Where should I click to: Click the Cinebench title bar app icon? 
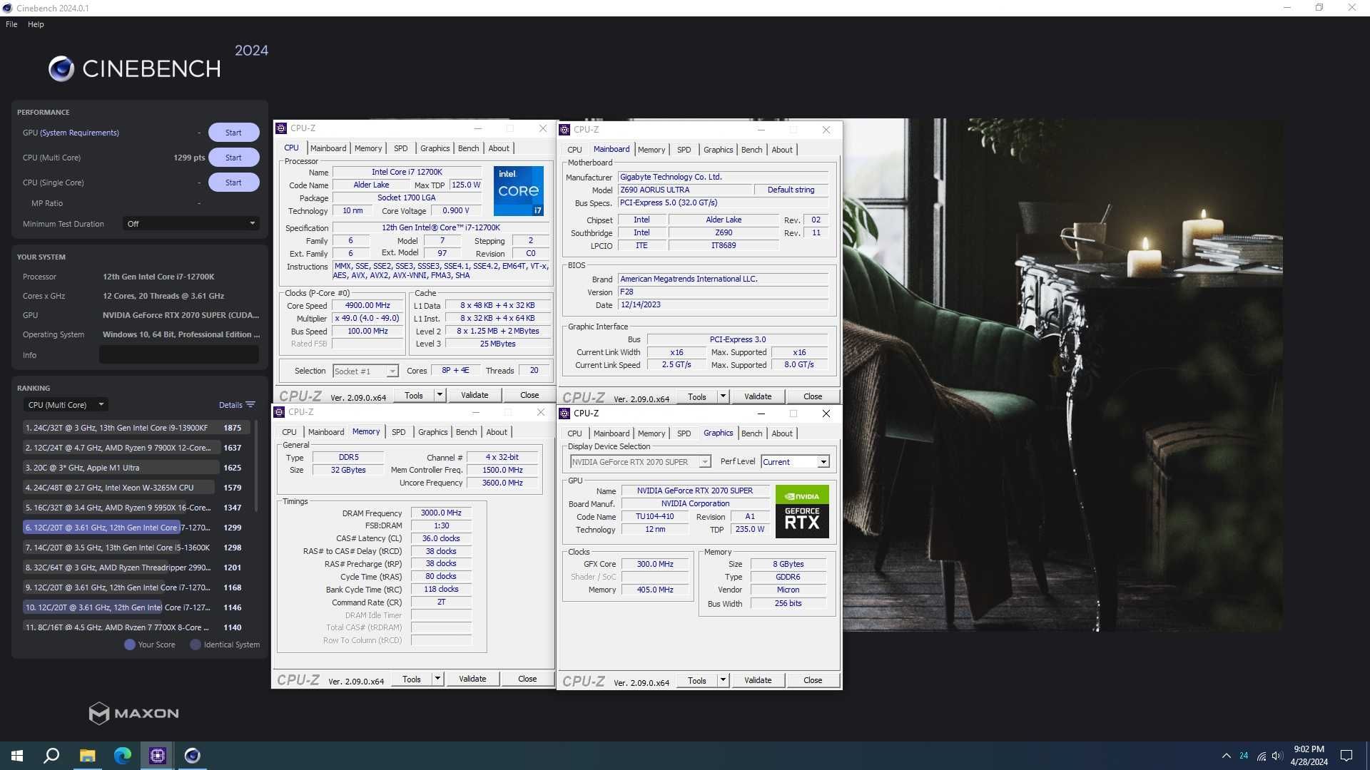(x=8, y=8)
